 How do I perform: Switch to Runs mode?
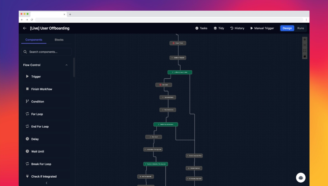coord(300,28)
